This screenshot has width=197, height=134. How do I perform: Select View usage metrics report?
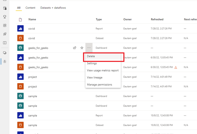(x=103, y=71)
